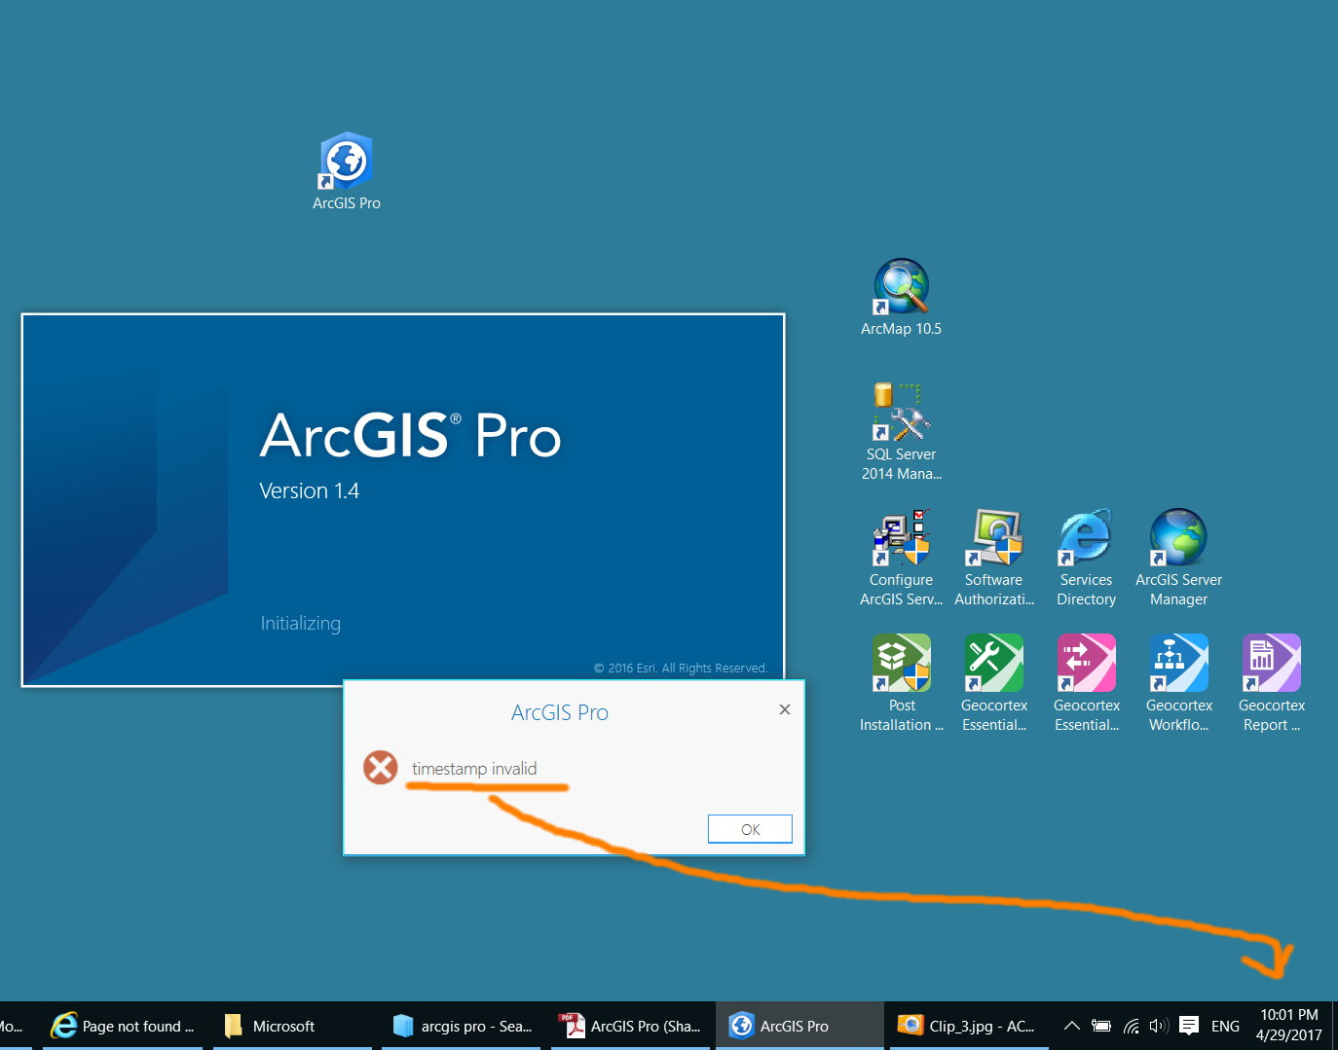Open the ArcGIS Pro PDF taskbar item
The height and width of the screenshot is (1050, 1338).
pos(630,1026)
